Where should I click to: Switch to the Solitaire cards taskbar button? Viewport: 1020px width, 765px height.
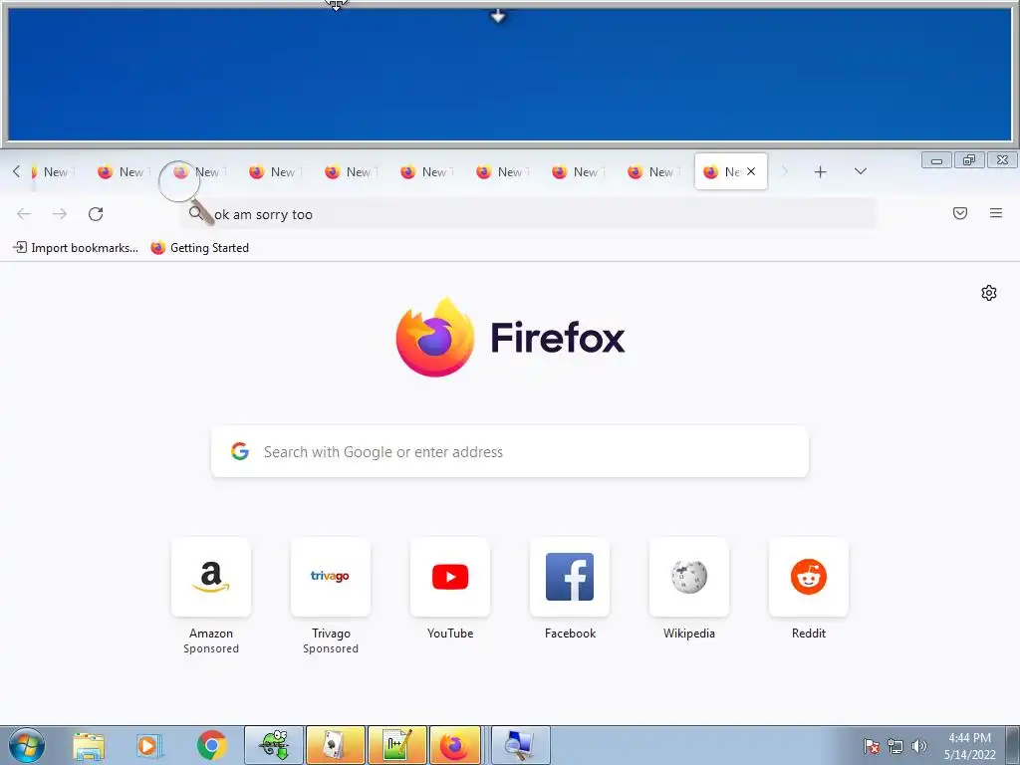pos(335,745)
